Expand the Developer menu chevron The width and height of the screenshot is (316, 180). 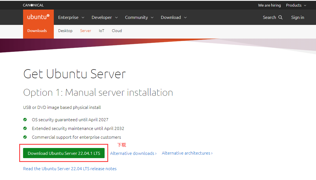[116, 18]
